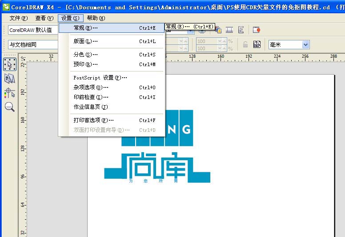Choose 分色(S) menu entry
The image size is (345, 237).
[112, 55]
